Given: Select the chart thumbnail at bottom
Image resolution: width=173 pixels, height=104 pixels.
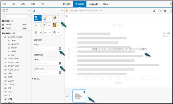Looking at the screenshot, I should tap(79, 96).
